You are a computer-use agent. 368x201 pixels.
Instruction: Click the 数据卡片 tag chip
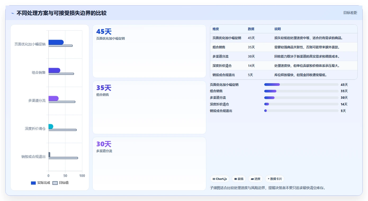click(275, 179)
